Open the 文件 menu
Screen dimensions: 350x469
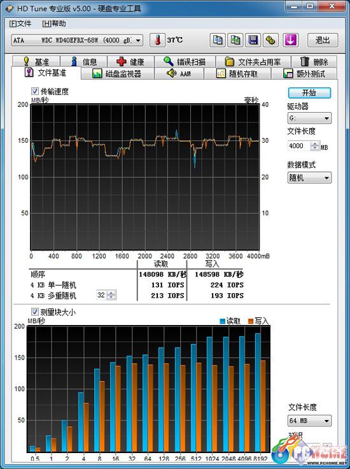[20, 24]
